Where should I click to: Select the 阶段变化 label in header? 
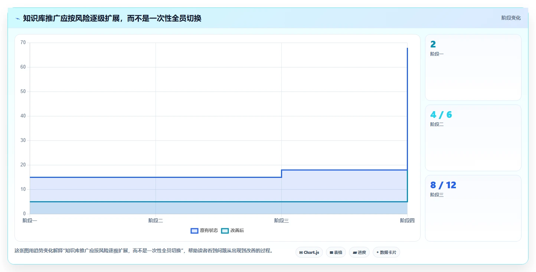(x=511, y=18)
